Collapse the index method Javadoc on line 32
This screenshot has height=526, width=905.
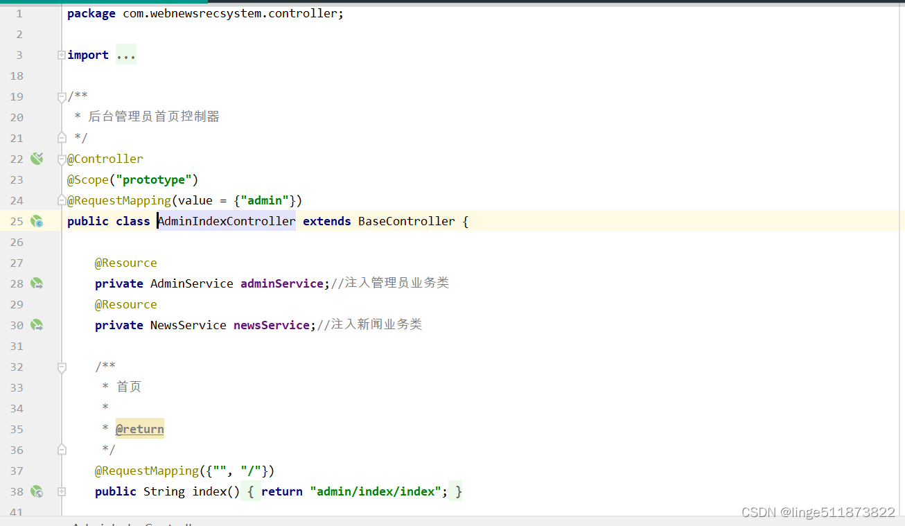(62, 367)
